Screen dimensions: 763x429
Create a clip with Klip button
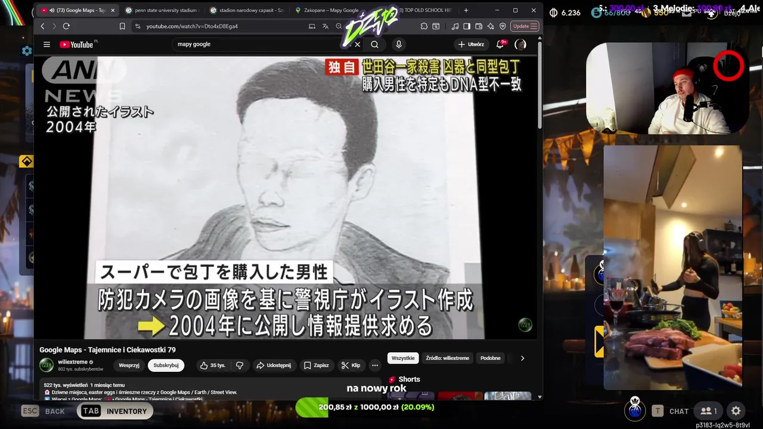tap(351, 365)
